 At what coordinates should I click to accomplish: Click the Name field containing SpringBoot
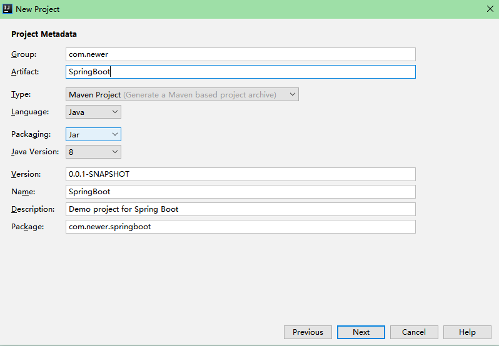coord(241,192)
